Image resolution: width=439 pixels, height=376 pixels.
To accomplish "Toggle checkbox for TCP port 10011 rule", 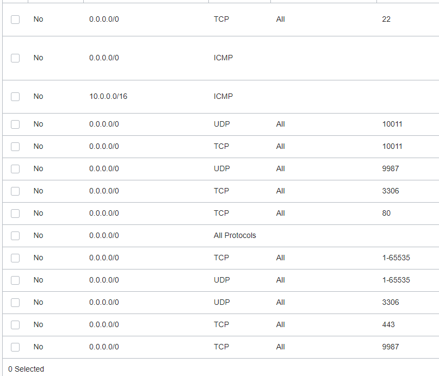I will click(x=15, y=147).
